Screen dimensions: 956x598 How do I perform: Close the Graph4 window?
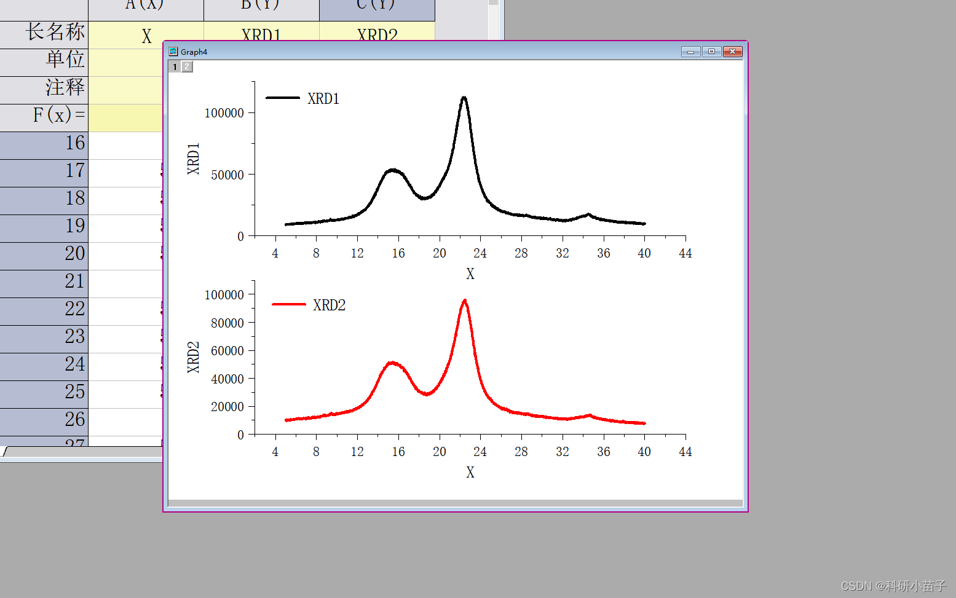coord(732,52)
